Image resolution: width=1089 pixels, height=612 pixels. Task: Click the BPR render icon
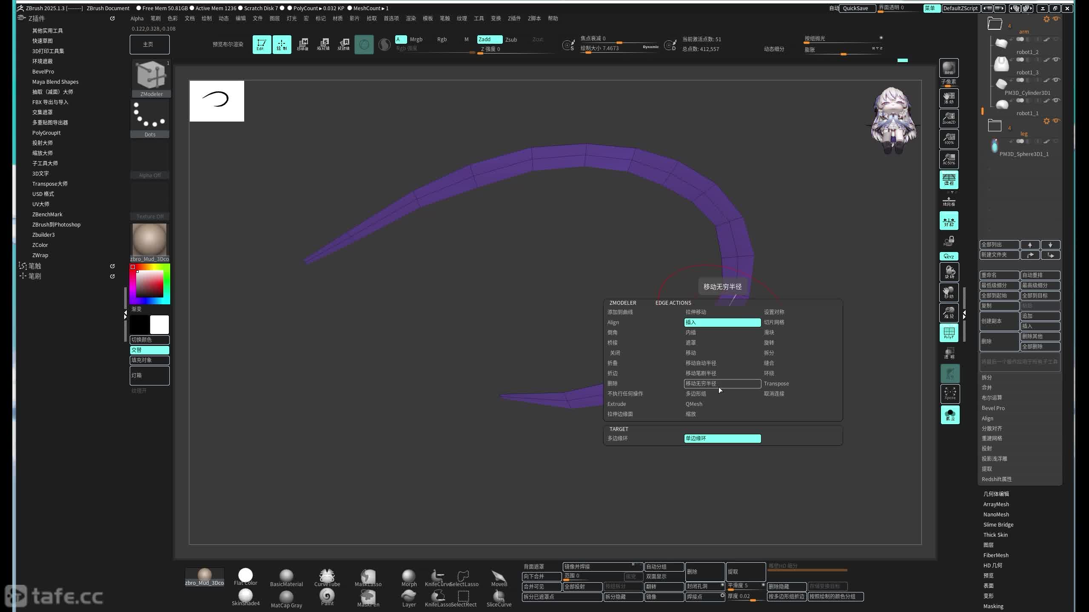tap(949, 68)
